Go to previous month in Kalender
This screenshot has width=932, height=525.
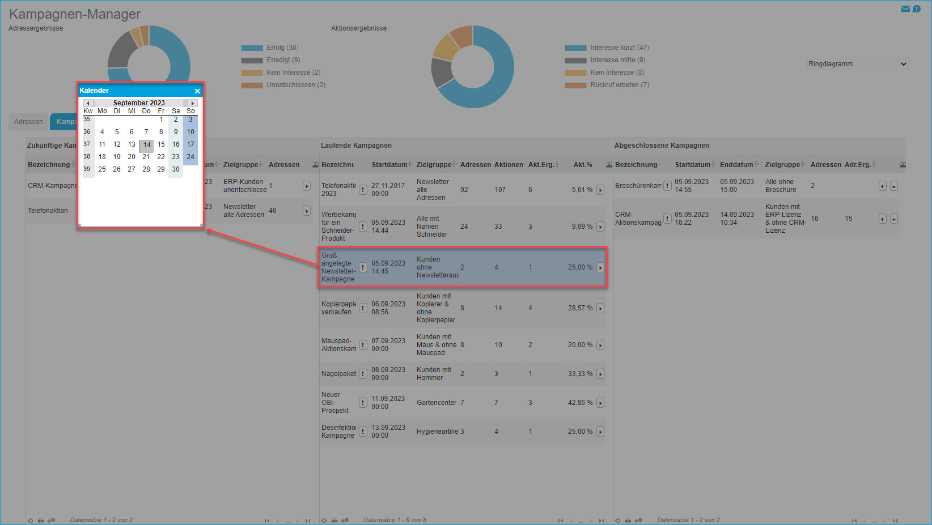(88, 103)
